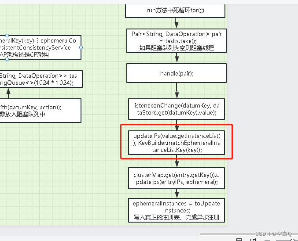Select arrow from 数放入阻塞队列中 up to ngQueue node
Viewport: 298px width, 241px height.
pos(8,93)
